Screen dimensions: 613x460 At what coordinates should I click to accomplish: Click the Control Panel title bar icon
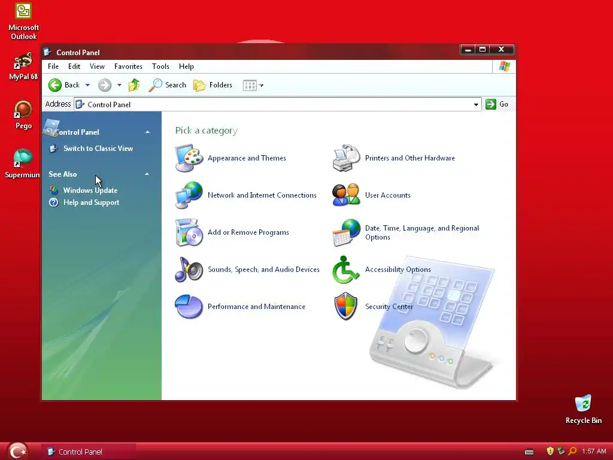[x=48, y=52]
